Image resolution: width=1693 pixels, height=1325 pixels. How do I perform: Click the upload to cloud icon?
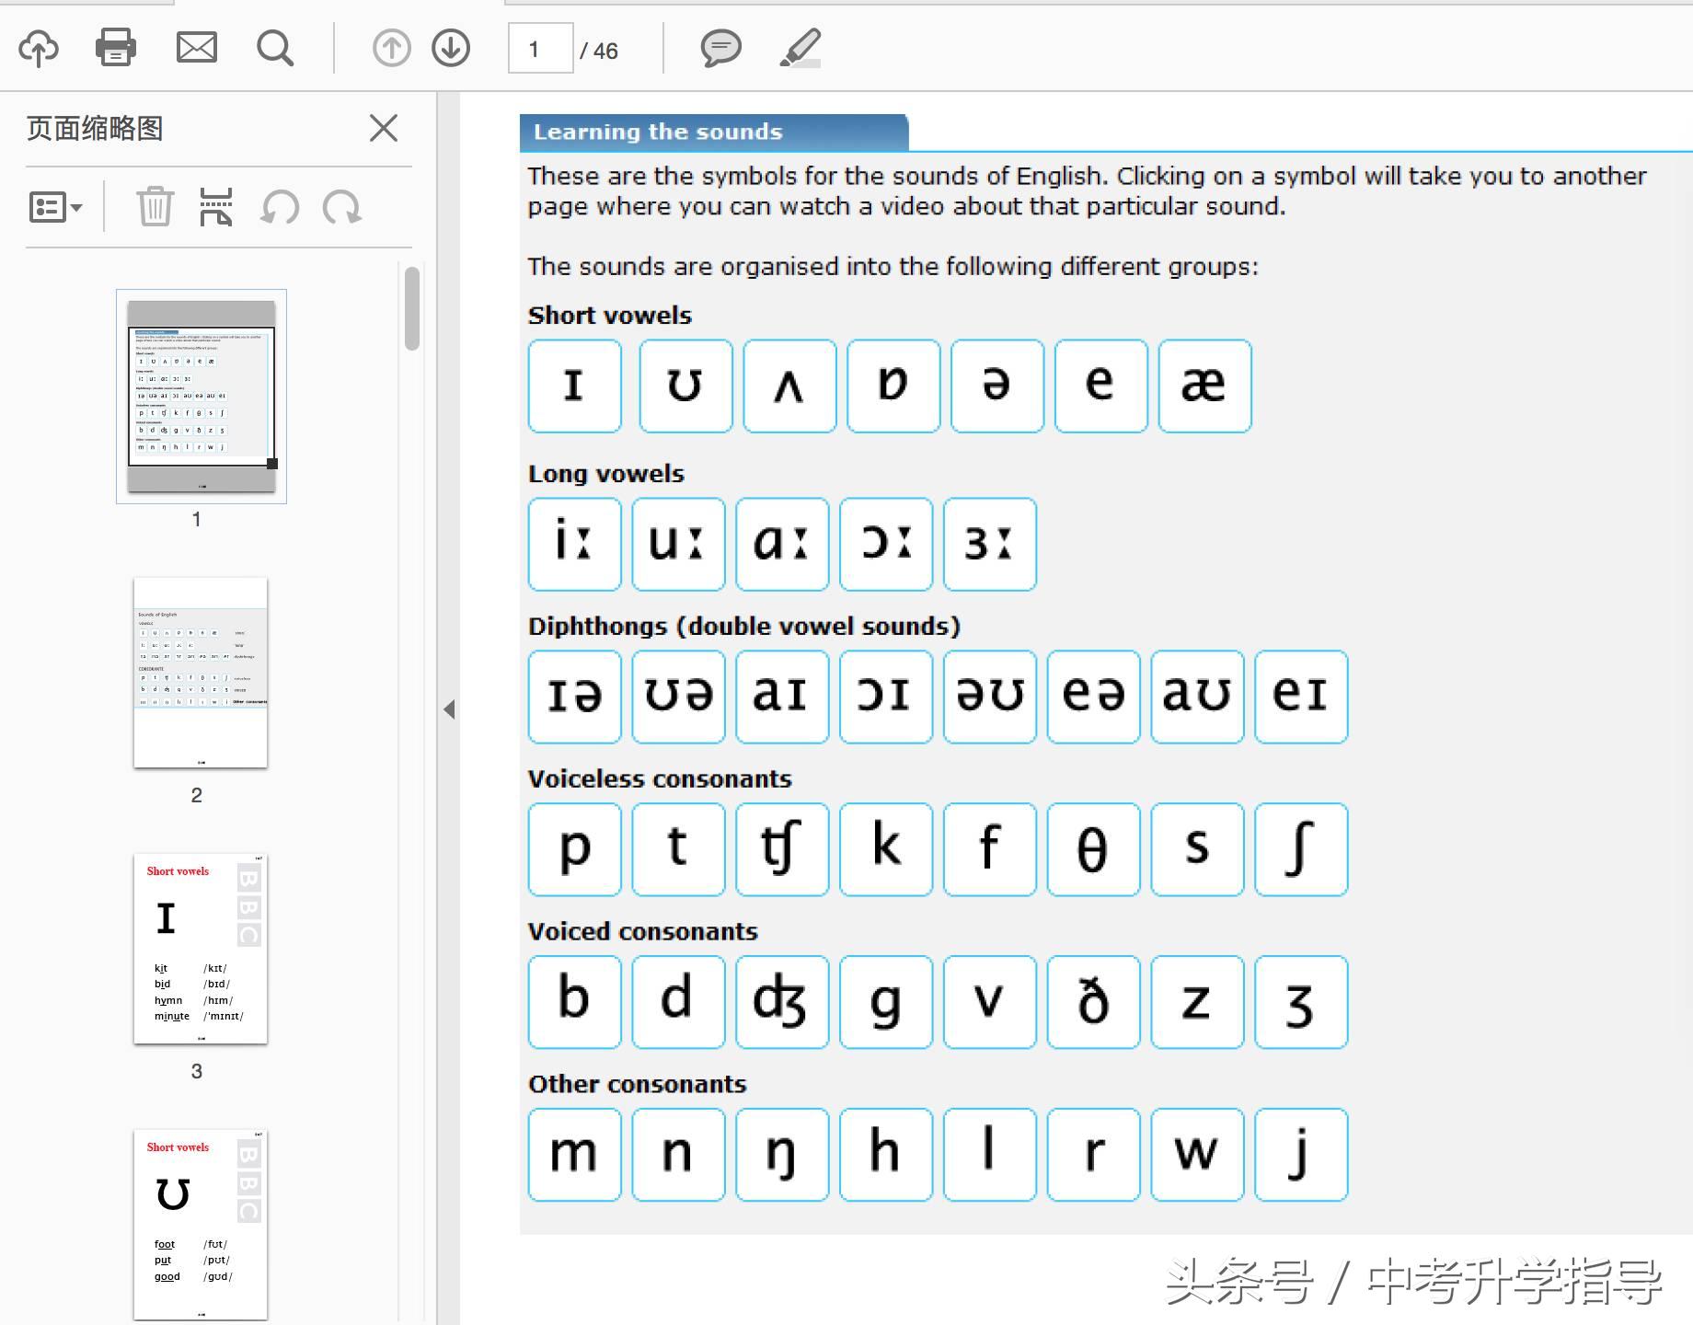(x=39, y=48)
